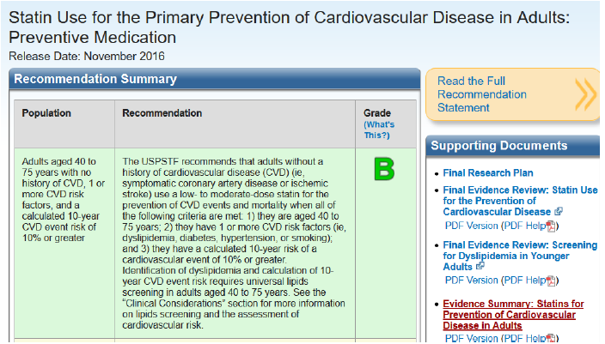Click the double chevron arrow icon
Screen dimensions: 605x344
point(584,94)
